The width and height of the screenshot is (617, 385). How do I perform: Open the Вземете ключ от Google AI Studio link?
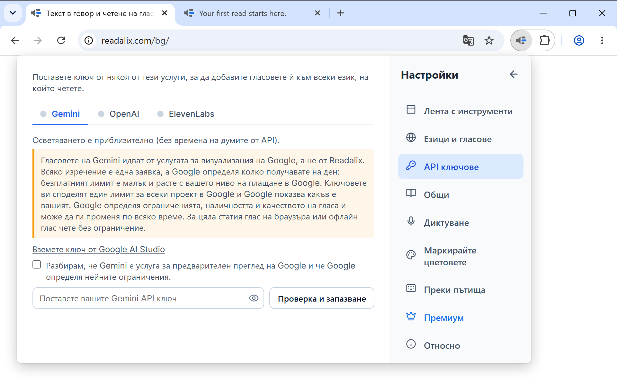tap(99, 249)
